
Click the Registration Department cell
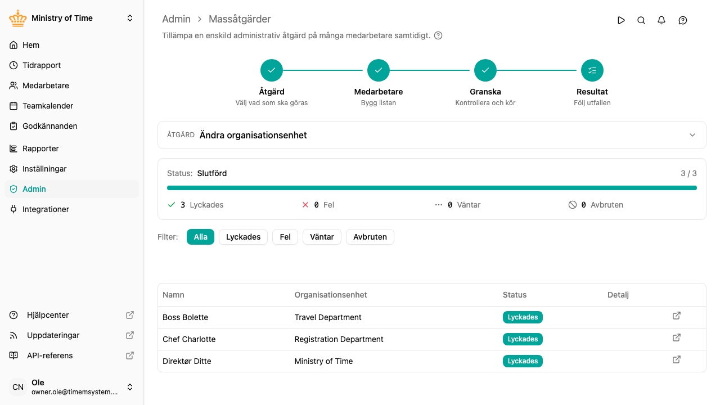pos(339,339)
